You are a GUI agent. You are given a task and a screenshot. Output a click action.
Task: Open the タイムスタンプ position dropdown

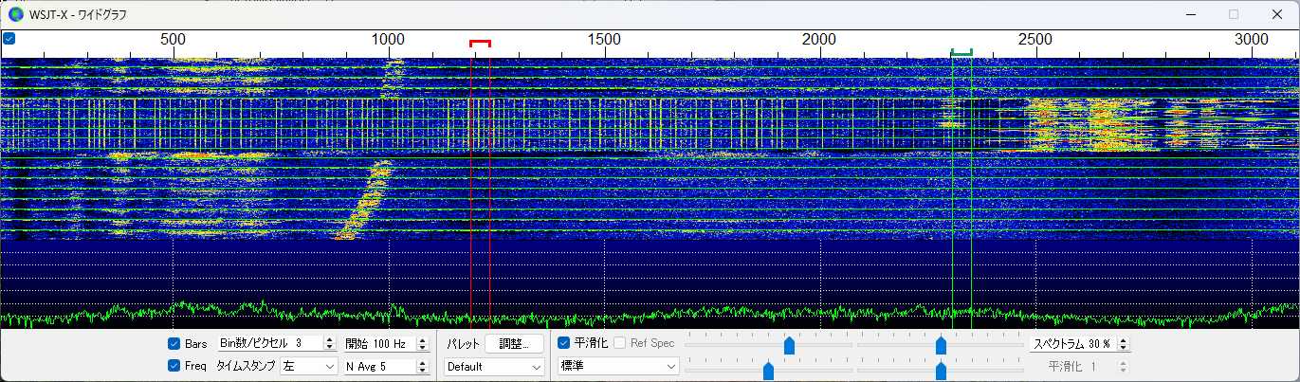coord(309,366)
